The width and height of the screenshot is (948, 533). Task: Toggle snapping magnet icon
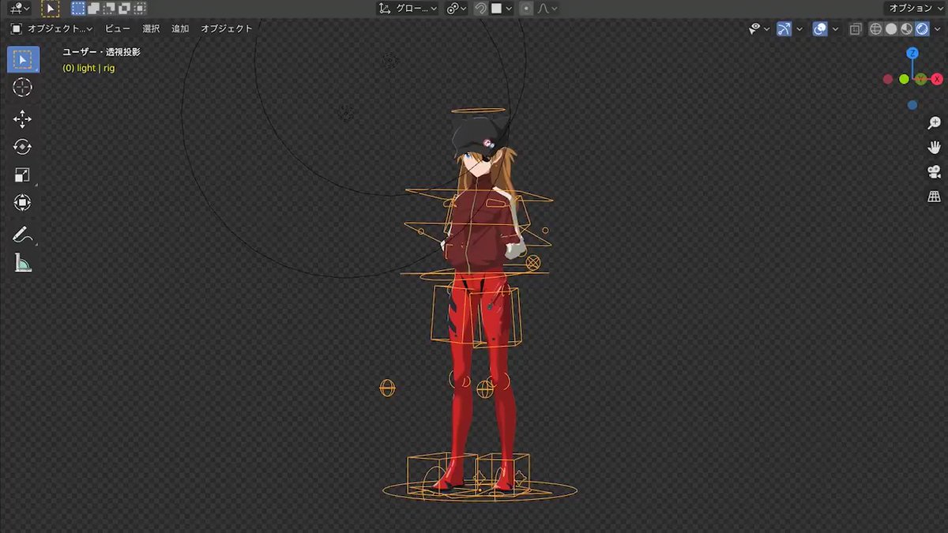480,9
